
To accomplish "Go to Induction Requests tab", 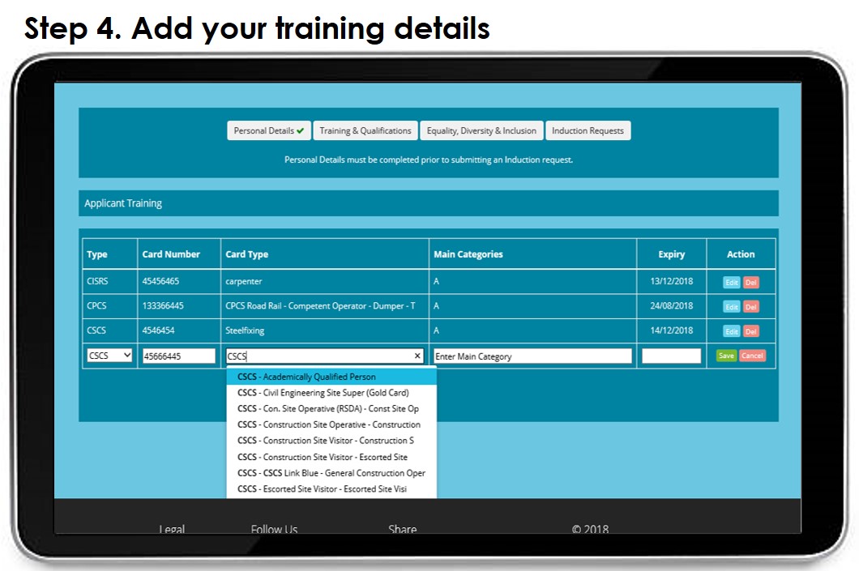I will tap(588, 130).
